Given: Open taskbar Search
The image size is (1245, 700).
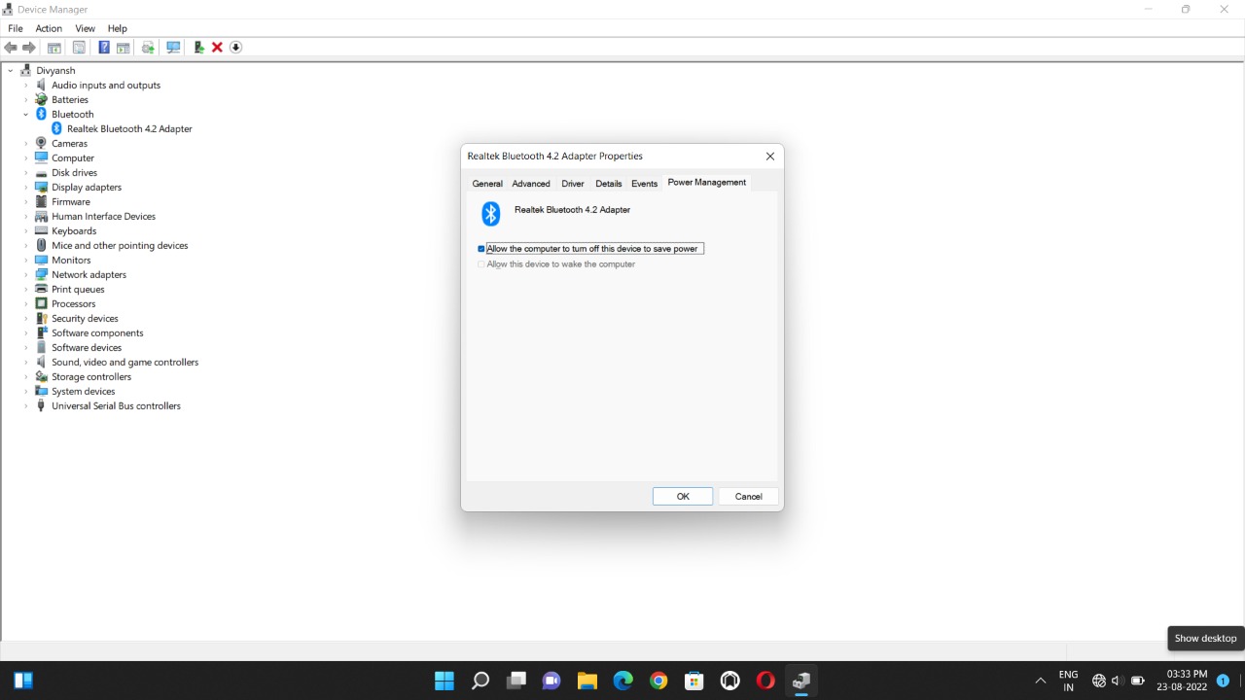Looking at the screenshot, I should 480,681.
